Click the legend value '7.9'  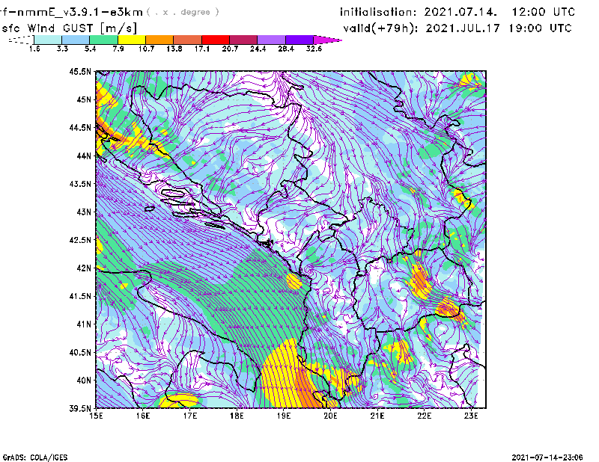118,49
